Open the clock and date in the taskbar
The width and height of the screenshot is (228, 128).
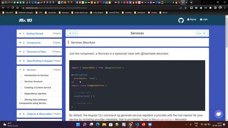217,124
